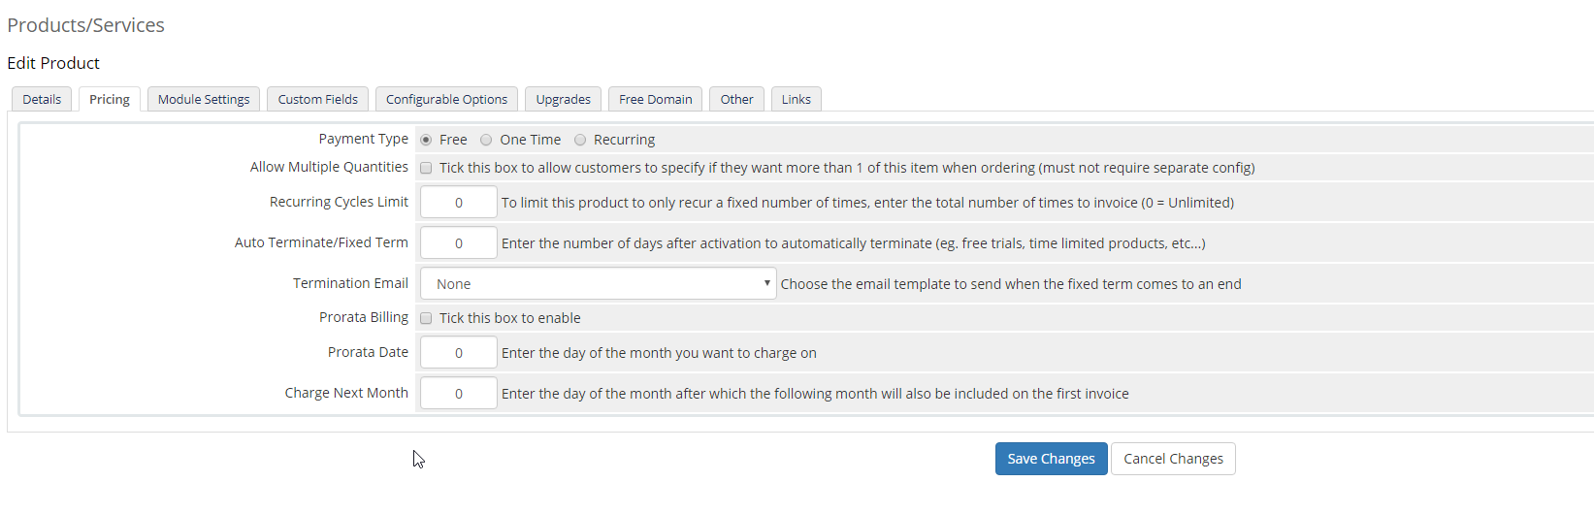Viewport: 1594px width, 514px height.
Task: Click the Prorata Date input box
Action: coord(458,353)
